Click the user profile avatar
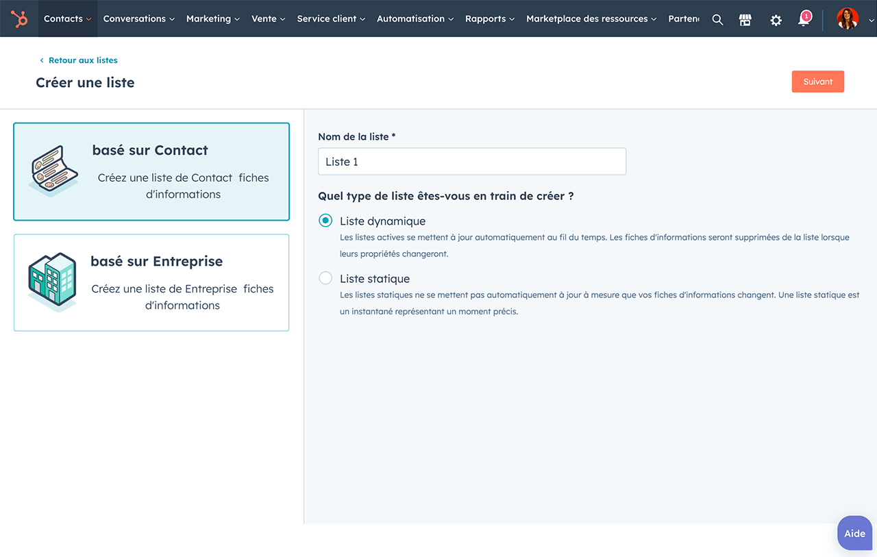 click(x=848, y=18)
